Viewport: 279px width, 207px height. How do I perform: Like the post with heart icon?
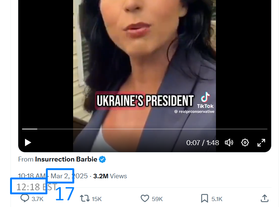click(x=145, y=198)
